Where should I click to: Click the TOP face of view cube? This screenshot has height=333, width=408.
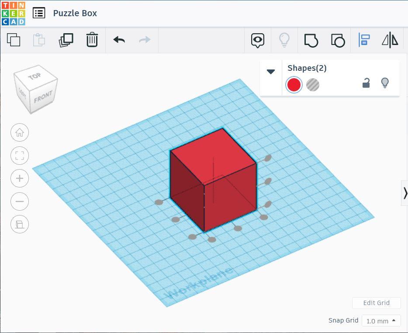pos(35,76)
